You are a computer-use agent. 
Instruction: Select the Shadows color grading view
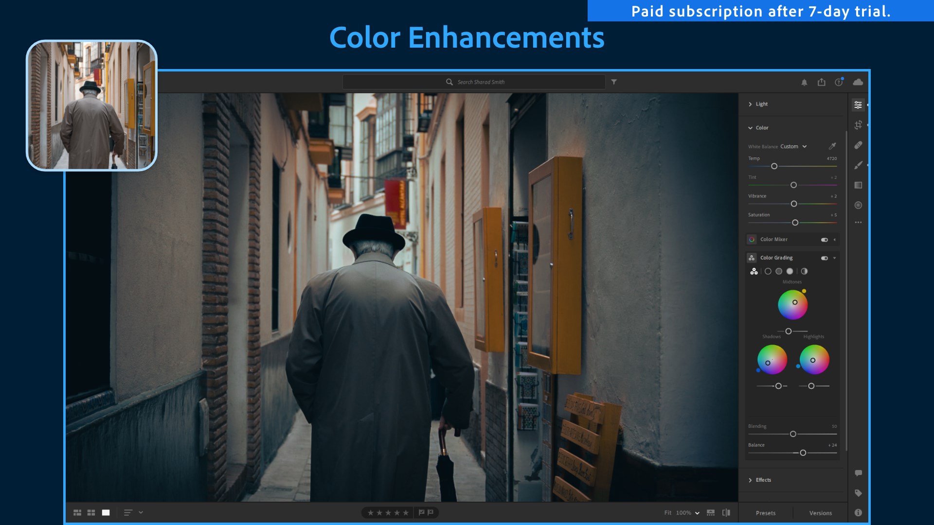click(768, 271)
